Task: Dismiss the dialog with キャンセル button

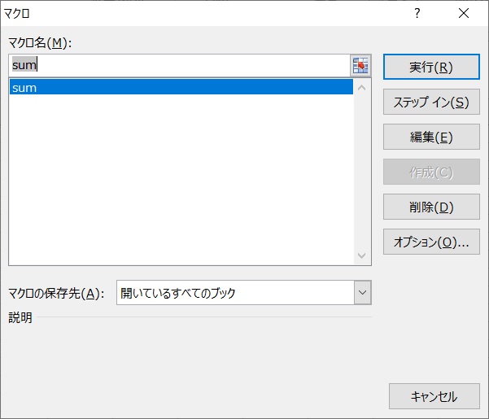Action: click(434, 396)
